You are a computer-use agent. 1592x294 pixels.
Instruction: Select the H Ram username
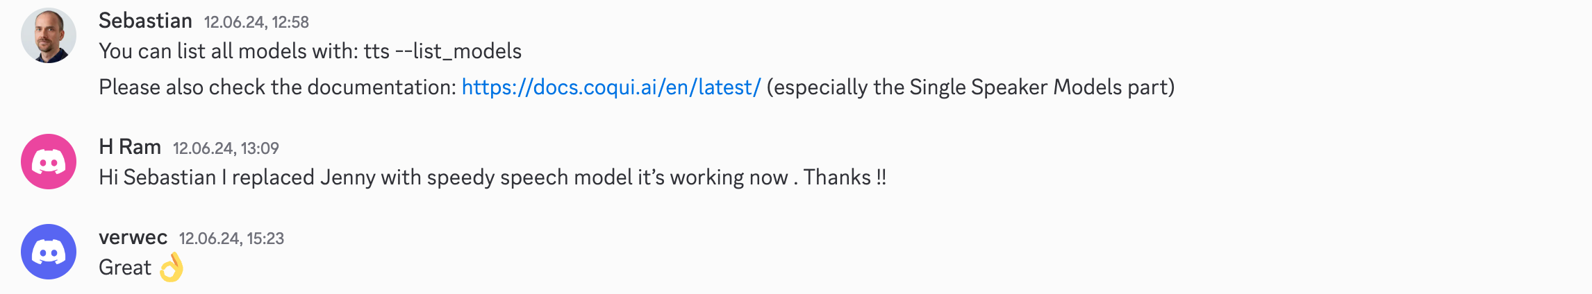pos(130,147)
